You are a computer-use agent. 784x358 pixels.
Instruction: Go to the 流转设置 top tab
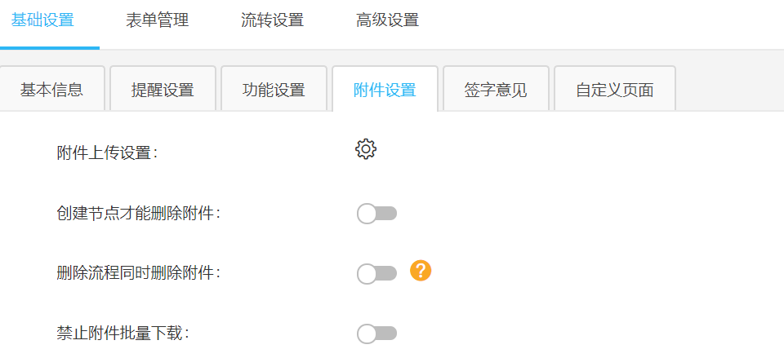(273, 20)
